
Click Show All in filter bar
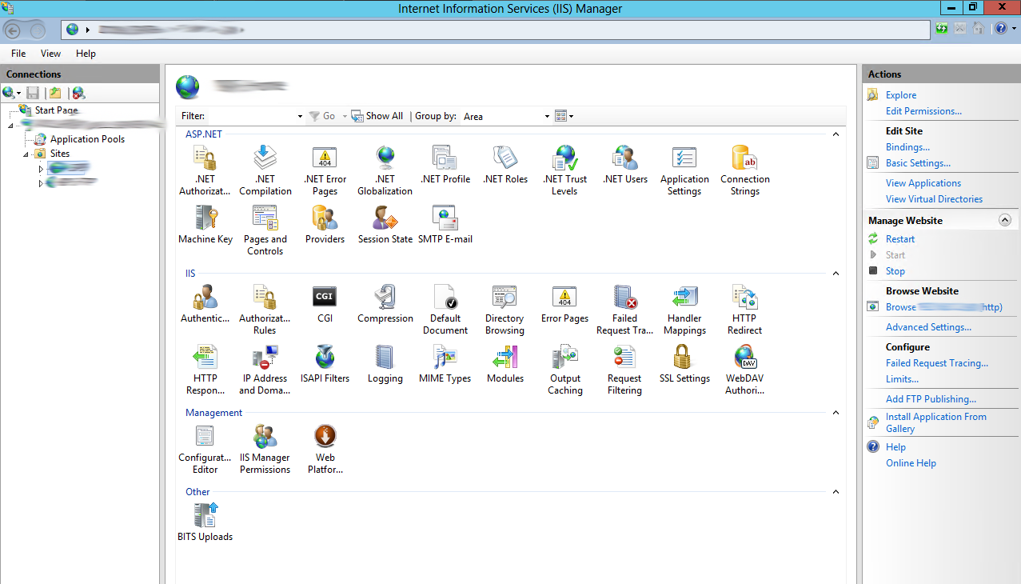tap(377, 116)
